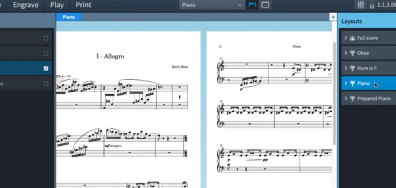Click the composer name 'Keith Moss'
The width and height of the screenshot is (396, 188).
click(180, 67)
